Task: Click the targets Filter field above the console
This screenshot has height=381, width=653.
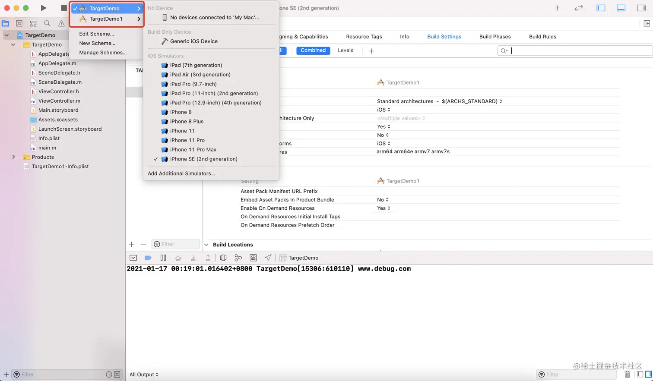Action: 175,244
